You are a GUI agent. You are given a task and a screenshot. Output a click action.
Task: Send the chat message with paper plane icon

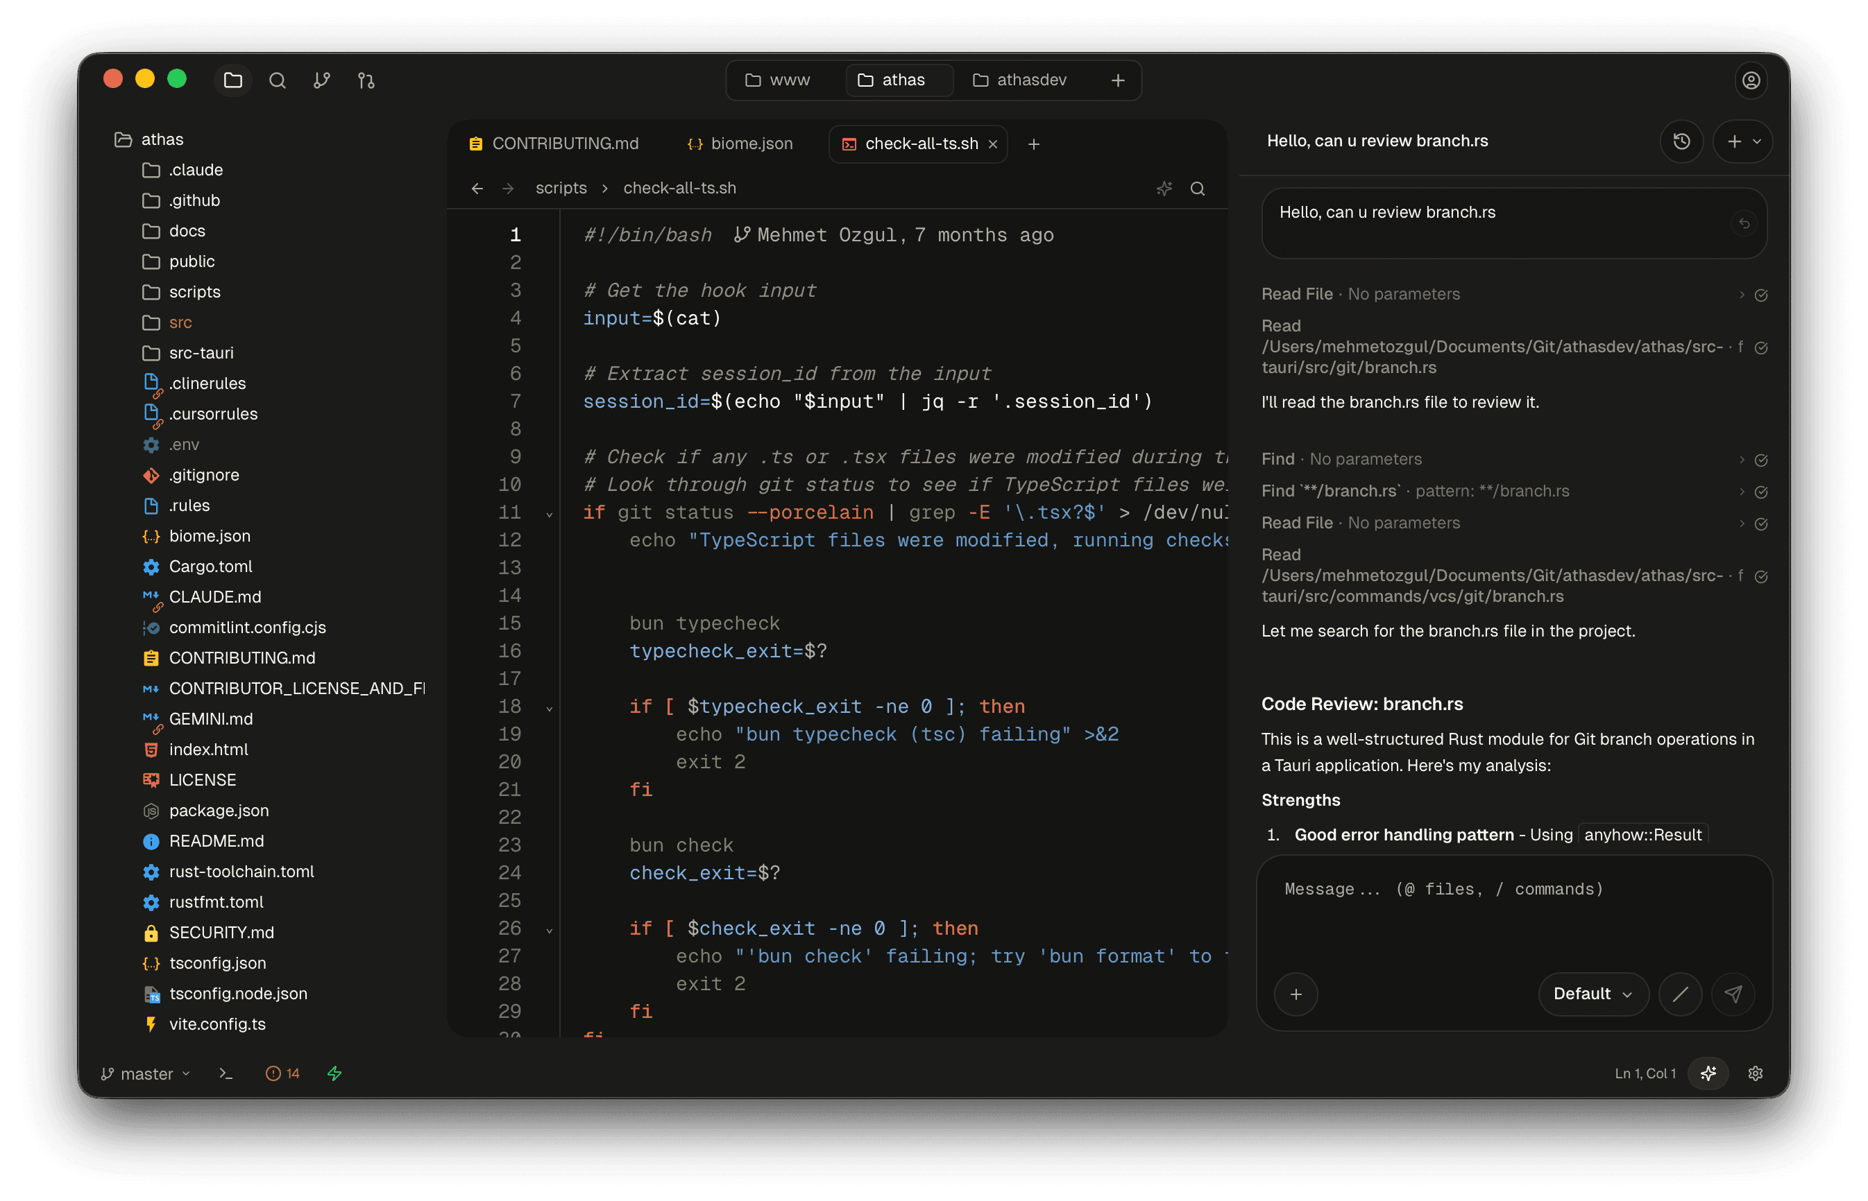click(x=1732, y=994)
